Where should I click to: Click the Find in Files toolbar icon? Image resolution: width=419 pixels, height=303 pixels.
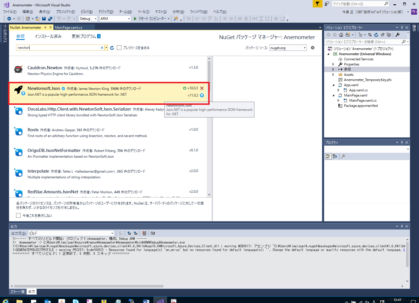pos(176,19)
